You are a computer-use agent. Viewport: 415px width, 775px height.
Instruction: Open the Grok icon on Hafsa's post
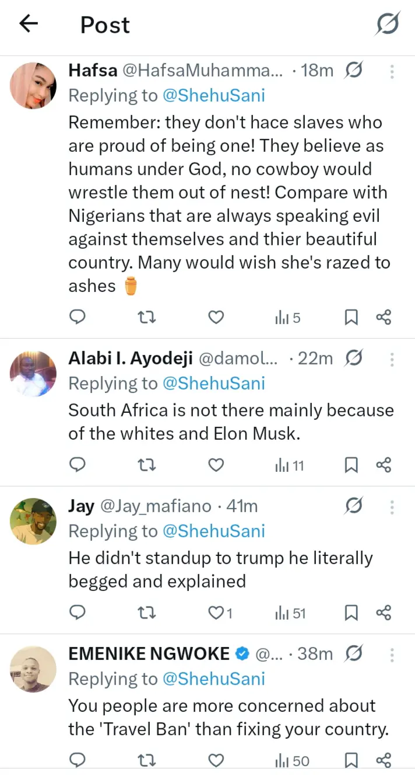coord(353,71)
